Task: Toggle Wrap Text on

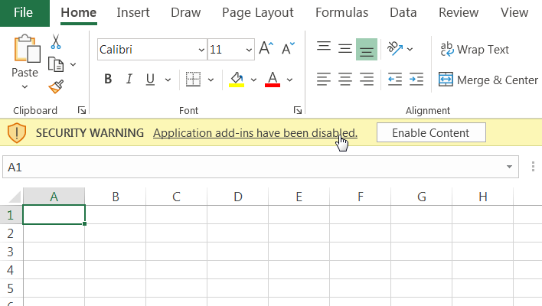Action: click(474, 49)
